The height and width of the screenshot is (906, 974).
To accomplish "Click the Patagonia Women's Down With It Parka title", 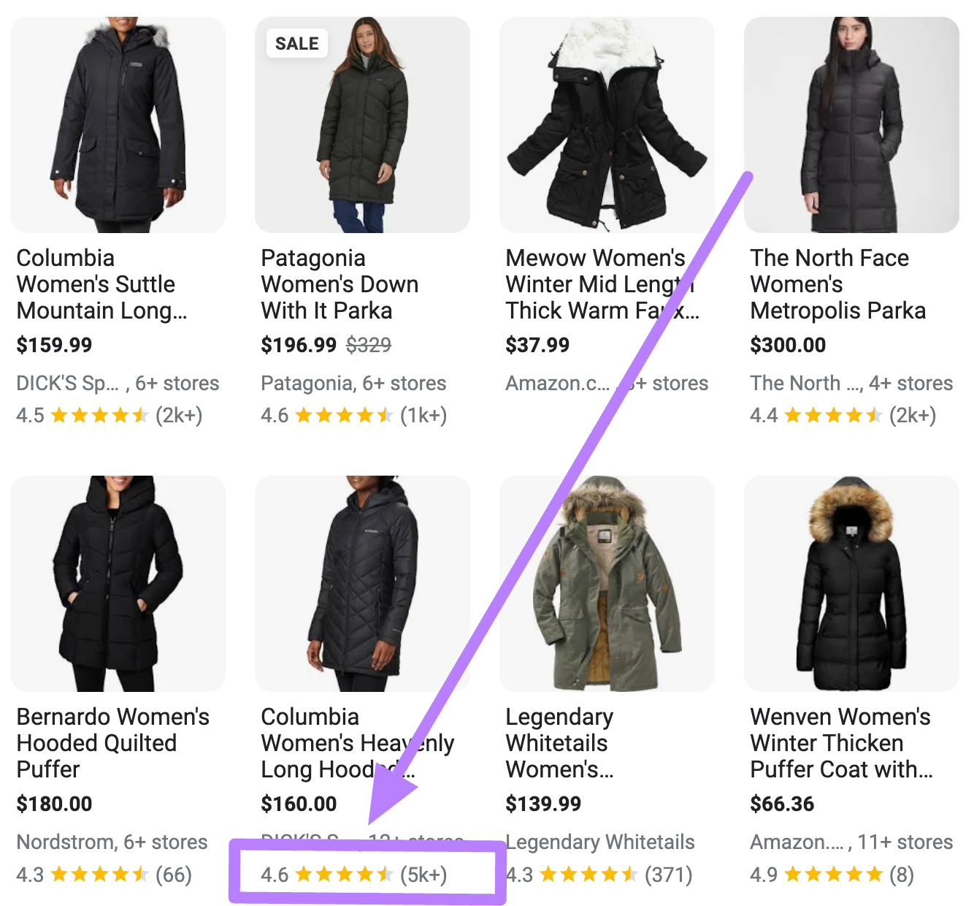I will (x=340, y=284).
